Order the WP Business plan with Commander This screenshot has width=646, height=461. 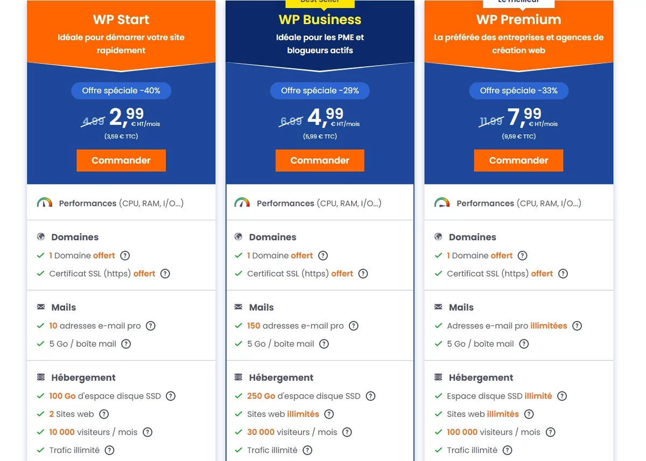point(320,160)
